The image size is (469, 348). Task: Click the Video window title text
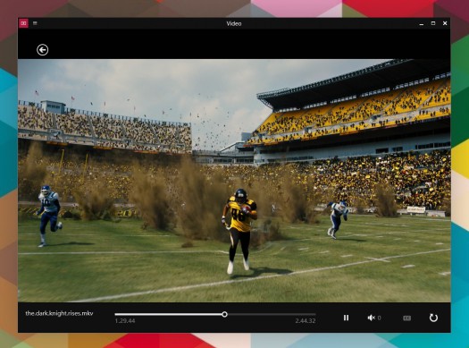pyautogui.click(x=234, y=23)
